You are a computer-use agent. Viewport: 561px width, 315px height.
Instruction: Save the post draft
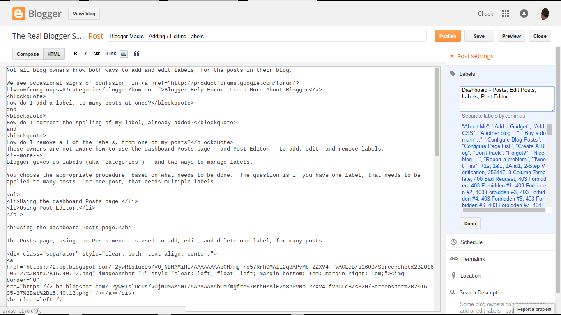pyautogui.click(x=479, y=36)
